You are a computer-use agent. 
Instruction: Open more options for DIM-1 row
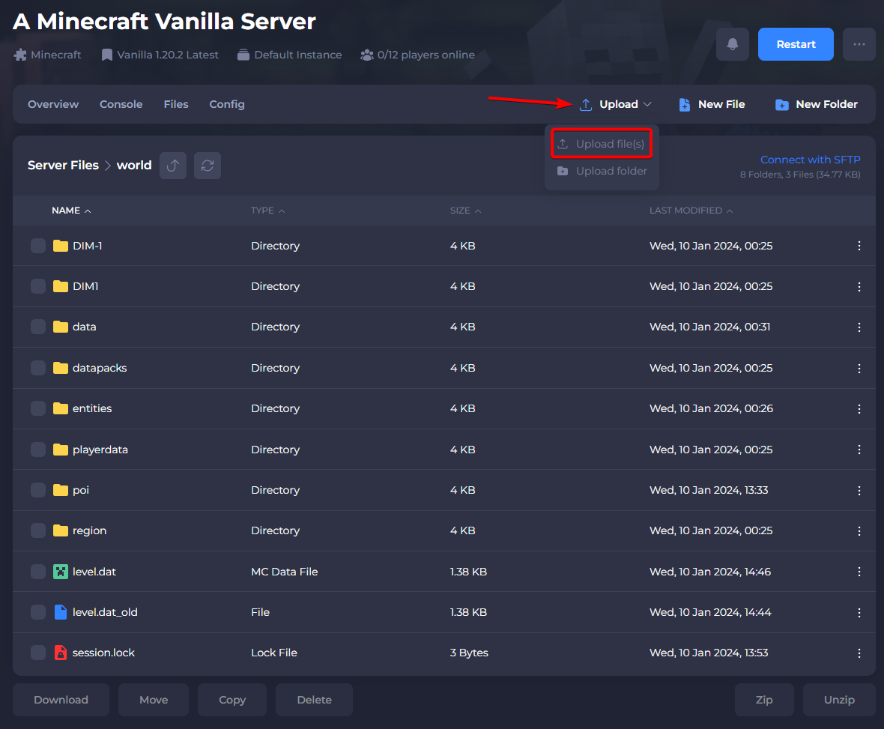859,246
